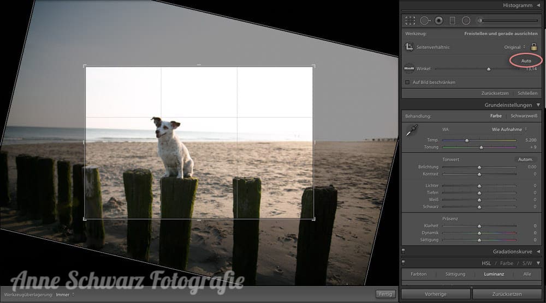Switch to HSL mode in panel header
Screen dimensions: 546x303
(x=486, y=263)
